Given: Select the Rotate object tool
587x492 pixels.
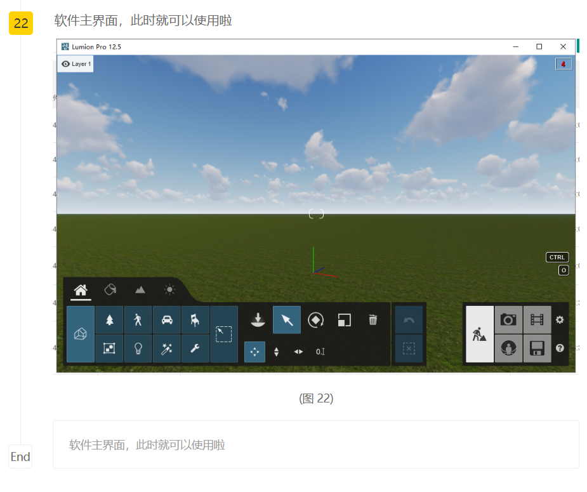Looking at the screenshot, I should pyautogui.click(x=315, y=320).
